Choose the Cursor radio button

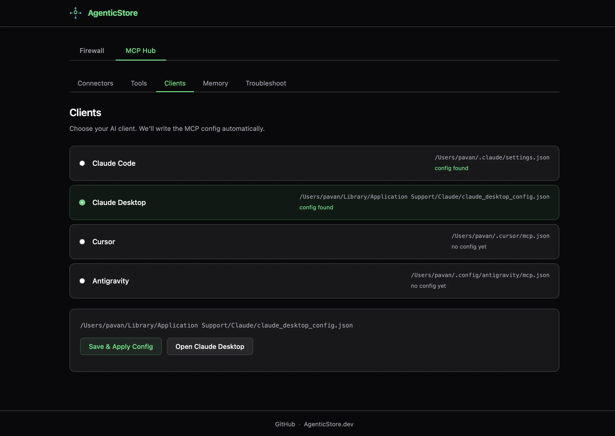coord(82,242)
